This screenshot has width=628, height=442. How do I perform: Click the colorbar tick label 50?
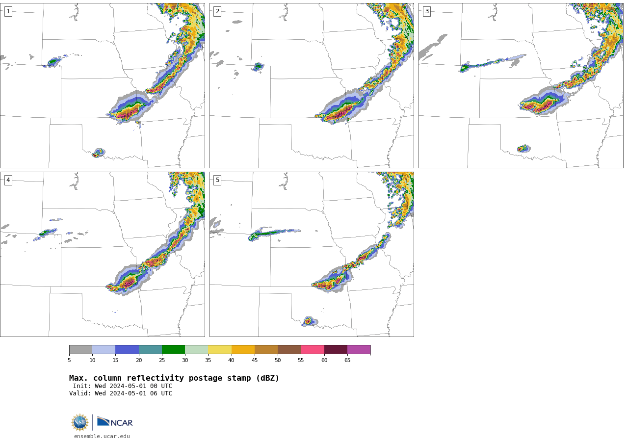point(278,361)
